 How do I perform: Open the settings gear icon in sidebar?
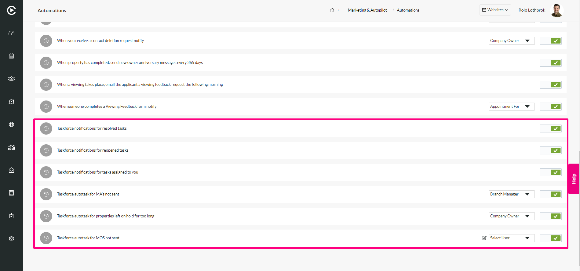(11, 239)
